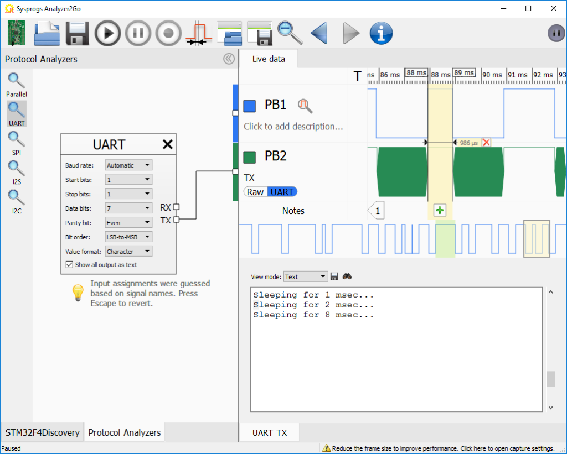Click the STM32 board device icon
Image resolution: width=567 pixels, height=454 pixels.
[16, 33]
